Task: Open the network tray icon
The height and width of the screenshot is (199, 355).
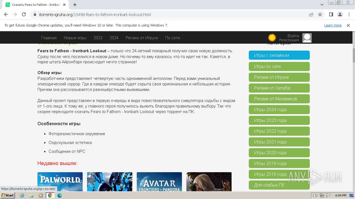Action: (x=322, y=195)
